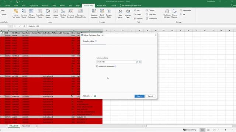Viewport: 236px width, 132px height.
Task: Click the help icon next to Select a table
Action: [x=96, y=41]
